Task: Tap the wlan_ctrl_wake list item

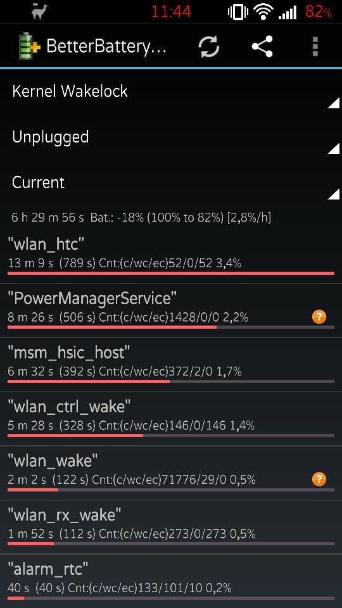Action: [x=171, y=419]
